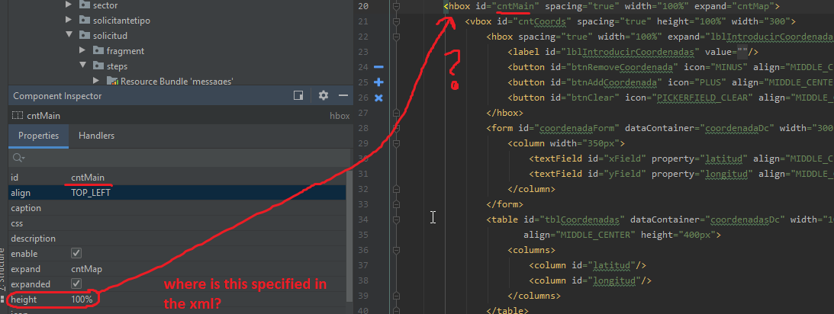This screenshot has width=834, height=314.
Task: Click the solicitantetipo folder icon
Action: tap(84, 20)
